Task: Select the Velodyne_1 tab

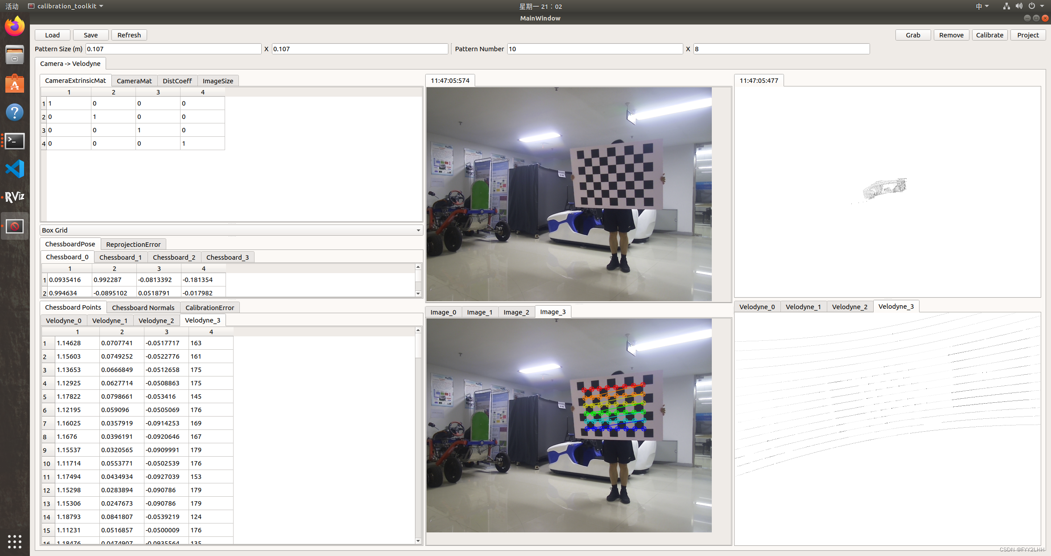Action: click(x=803, y=306)
